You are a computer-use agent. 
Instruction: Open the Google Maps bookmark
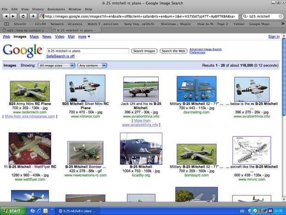(x=259, y=24)
